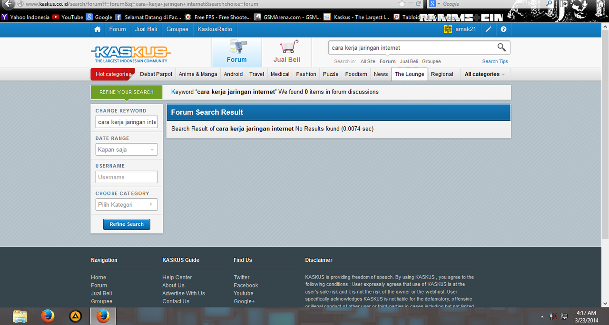Click the amak21 user avatar
This screenshot has height=325, width=609.
pyautogui.click(x=448, y=29)
